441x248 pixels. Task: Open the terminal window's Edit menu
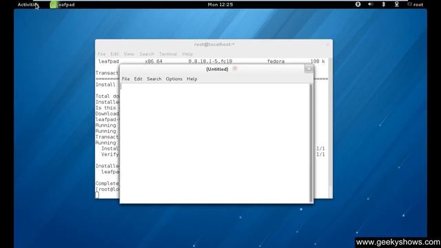114,54
